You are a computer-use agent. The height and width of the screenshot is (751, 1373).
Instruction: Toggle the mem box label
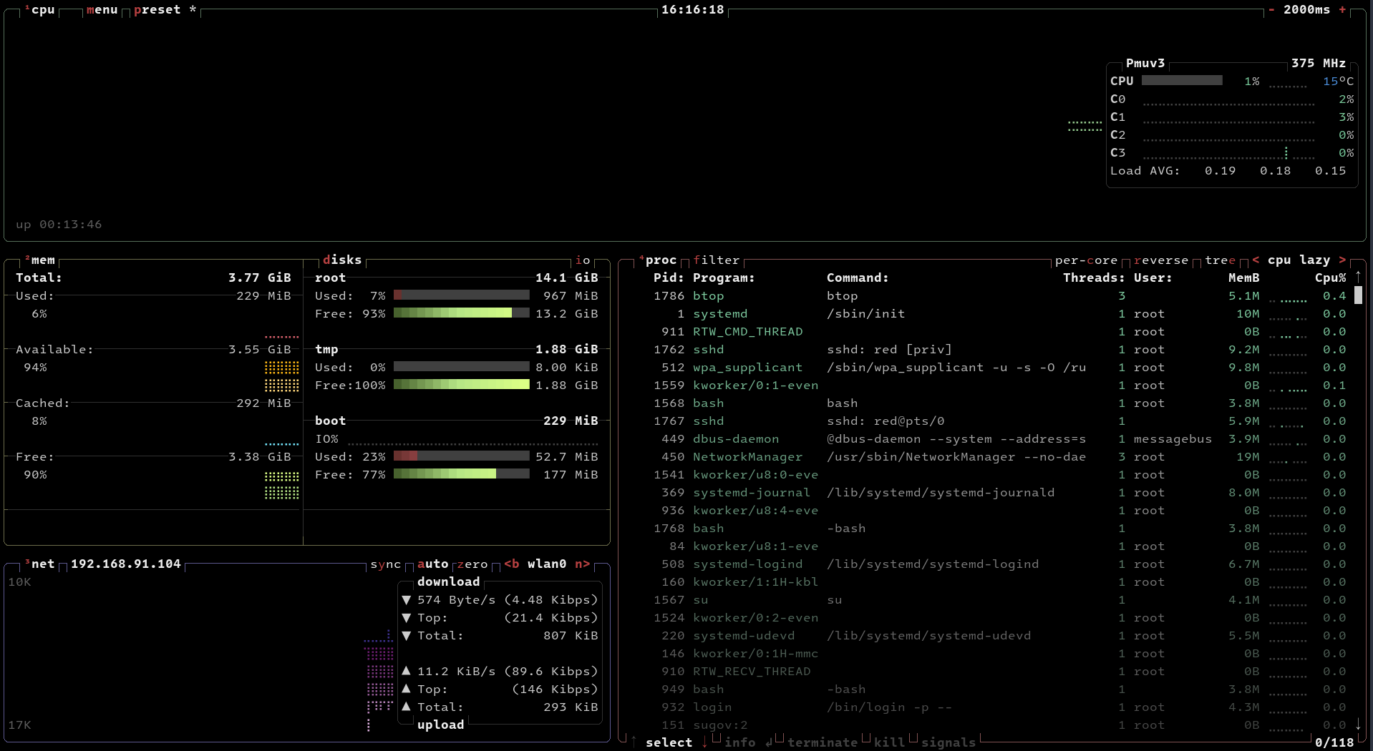tap(40, 260)
